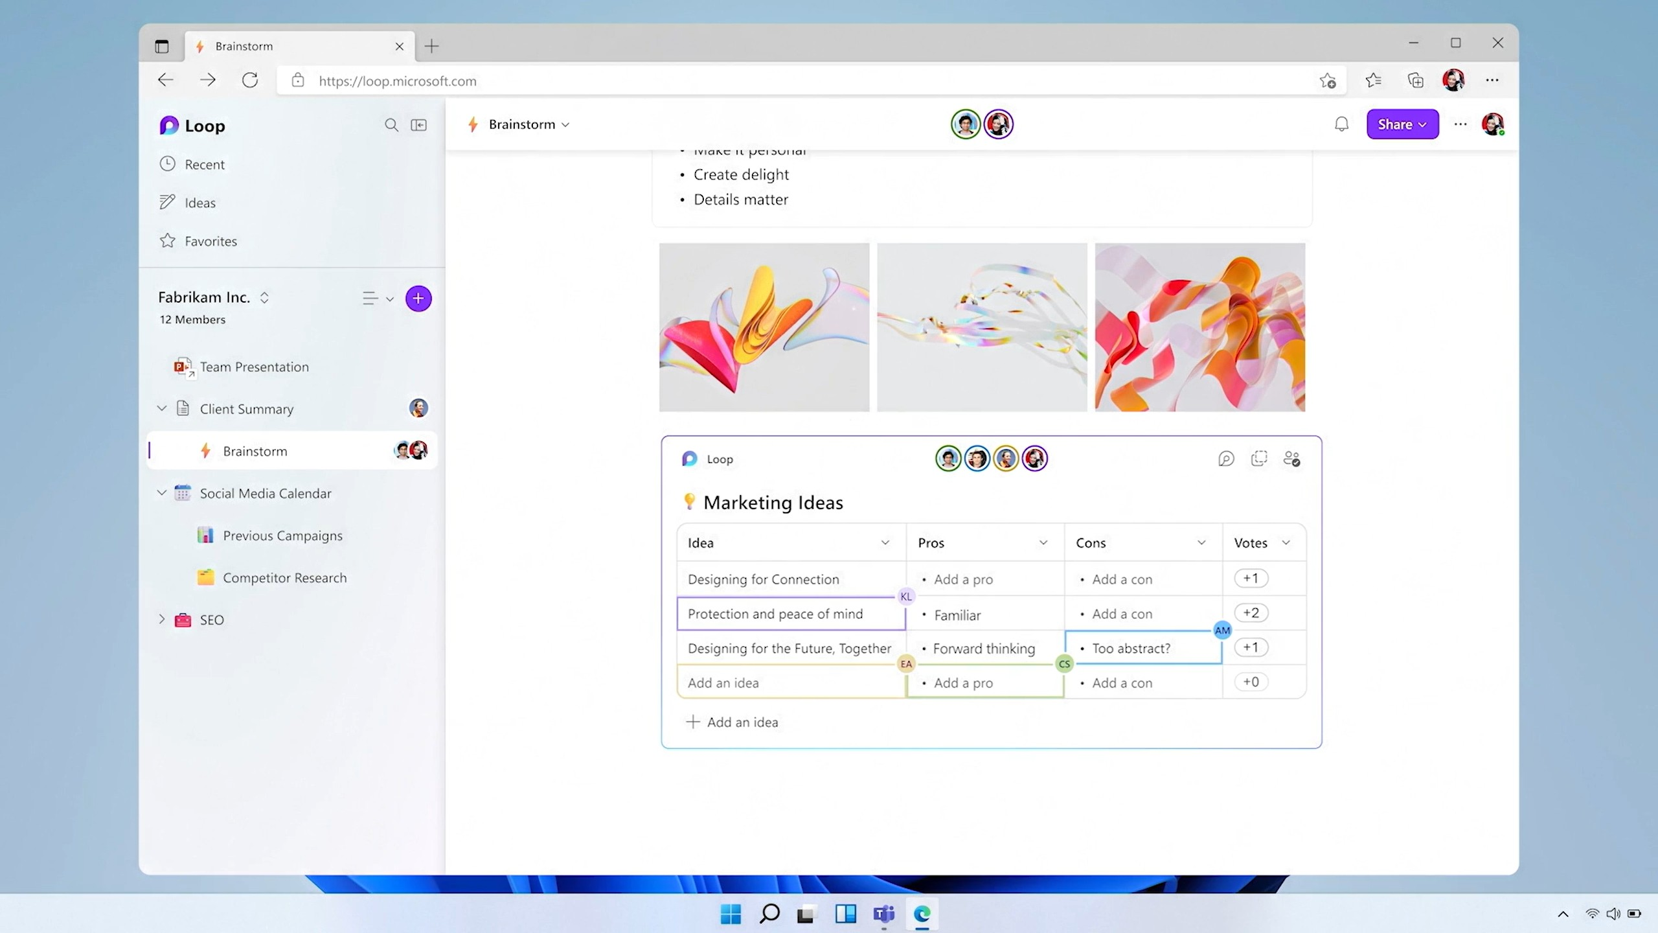
Task: Open the Votes column dropdown
Action: point(1286,543)
